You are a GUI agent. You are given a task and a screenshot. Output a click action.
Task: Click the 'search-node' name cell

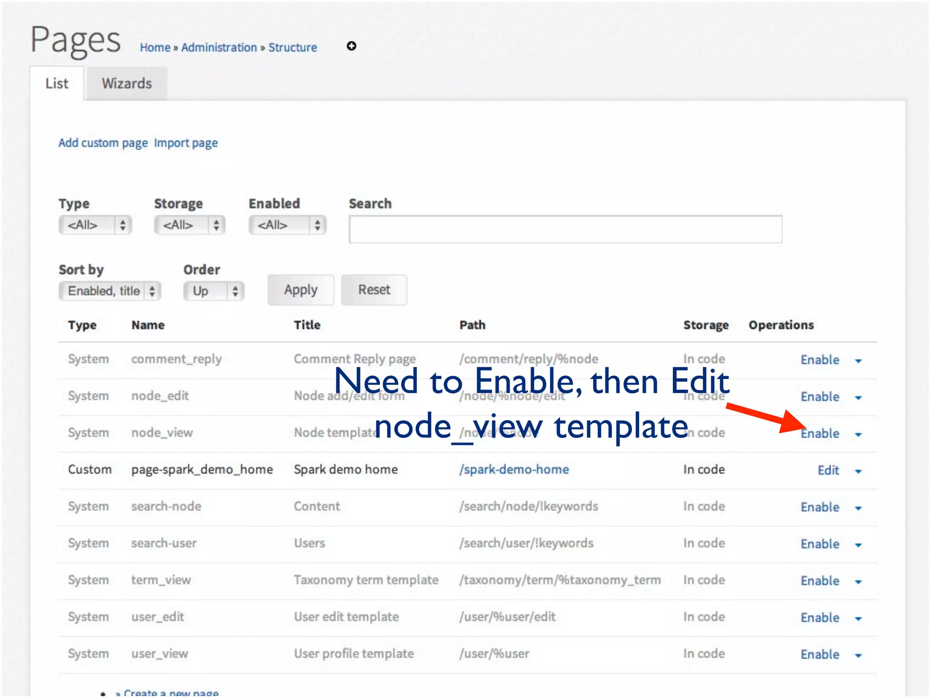pos(166,506)
